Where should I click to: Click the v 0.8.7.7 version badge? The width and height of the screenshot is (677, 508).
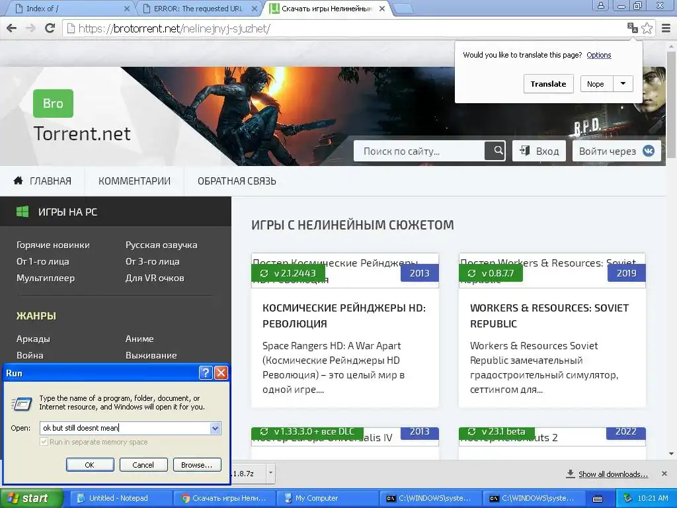(491, 273)
